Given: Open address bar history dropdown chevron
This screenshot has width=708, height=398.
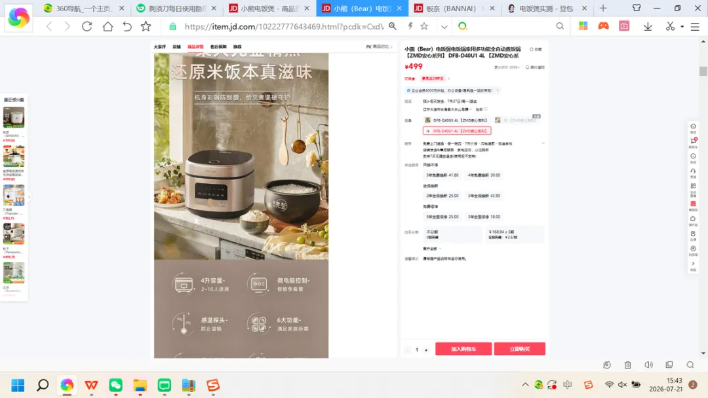Looking at the screenshot, I should pos(444,27).
